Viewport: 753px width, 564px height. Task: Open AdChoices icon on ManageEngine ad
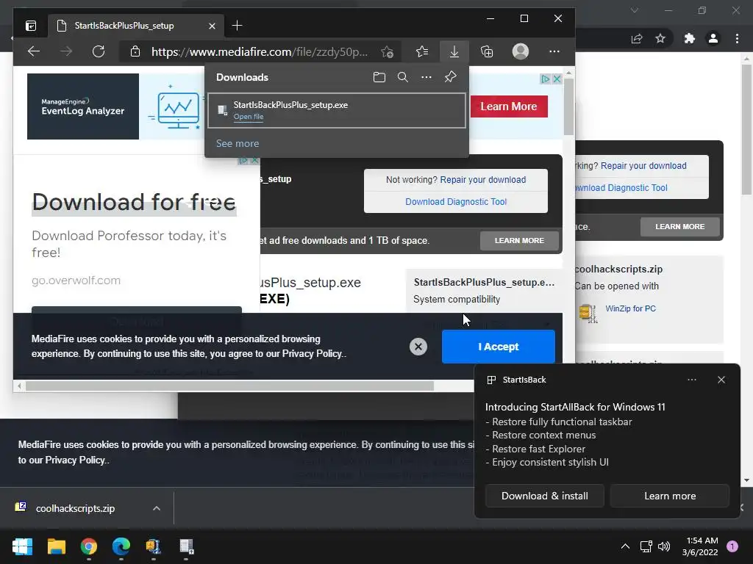[546, 79]
